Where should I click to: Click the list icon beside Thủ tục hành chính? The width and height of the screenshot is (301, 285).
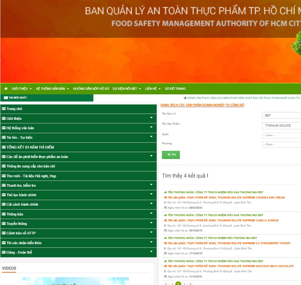click(4, 195)
